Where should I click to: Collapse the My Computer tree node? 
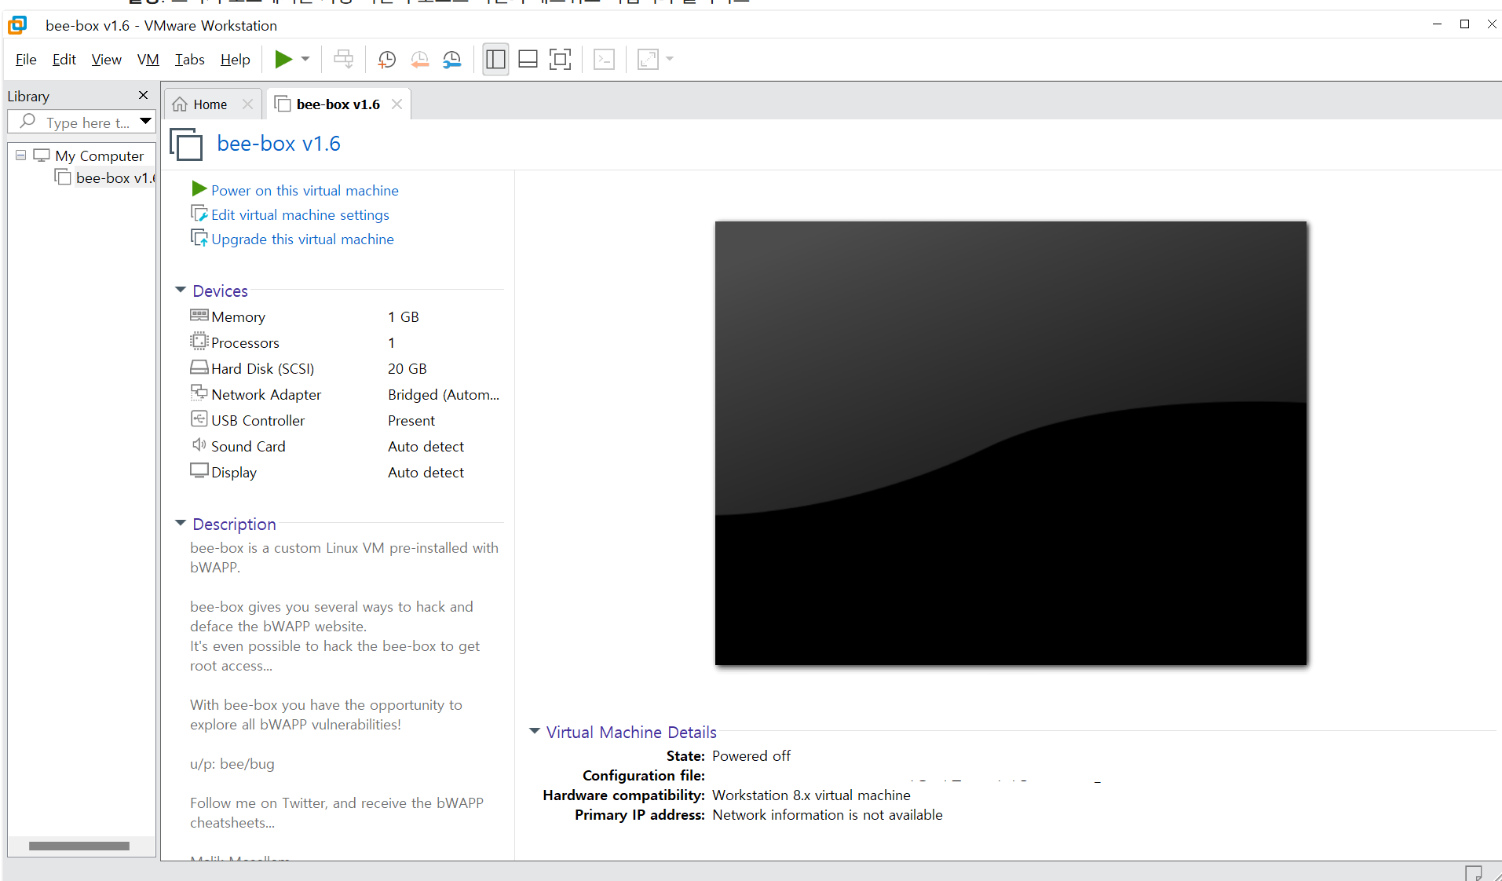20,155
